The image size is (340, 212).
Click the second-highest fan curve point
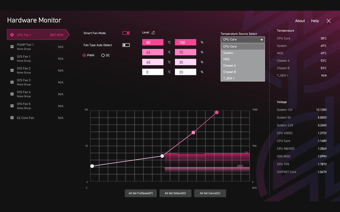(x=193, y=133)
